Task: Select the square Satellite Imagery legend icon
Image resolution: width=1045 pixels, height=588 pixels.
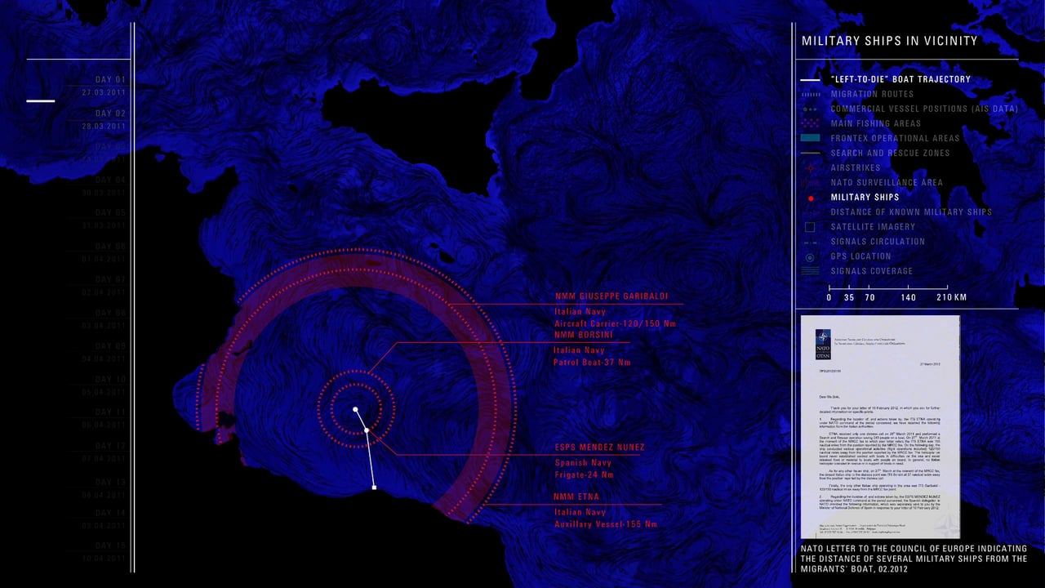Action: point(810,227)
